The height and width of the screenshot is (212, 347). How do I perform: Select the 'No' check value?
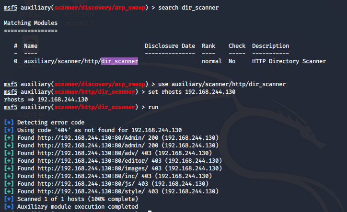click(x=232, y=61)
